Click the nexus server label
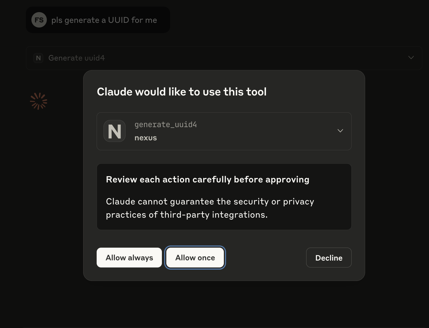429x328 pixels. point(145,138)
